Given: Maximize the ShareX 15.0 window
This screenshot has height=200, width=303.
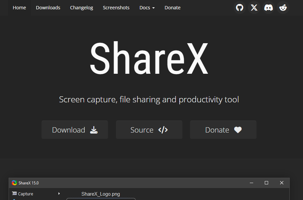Looking at the screenshot, I should [x=266, y=183].
